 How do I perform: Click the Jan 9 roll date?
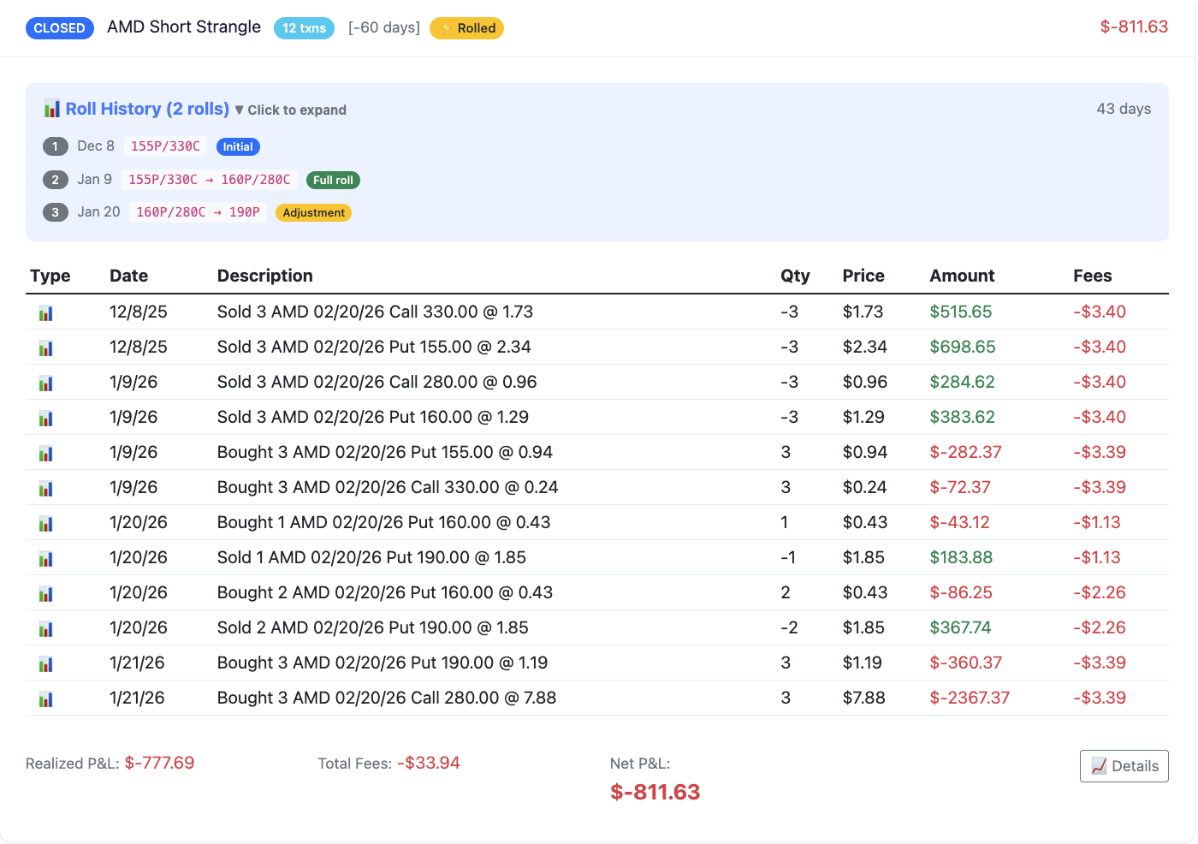[x=94, y=180]
